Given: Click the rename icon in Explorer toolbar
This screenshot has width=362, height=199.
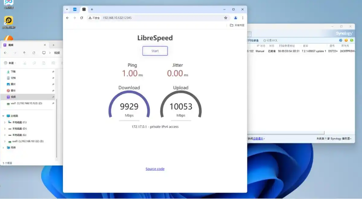Looking at the screenshot, I should pyautogui.click(x=53, y=63).
